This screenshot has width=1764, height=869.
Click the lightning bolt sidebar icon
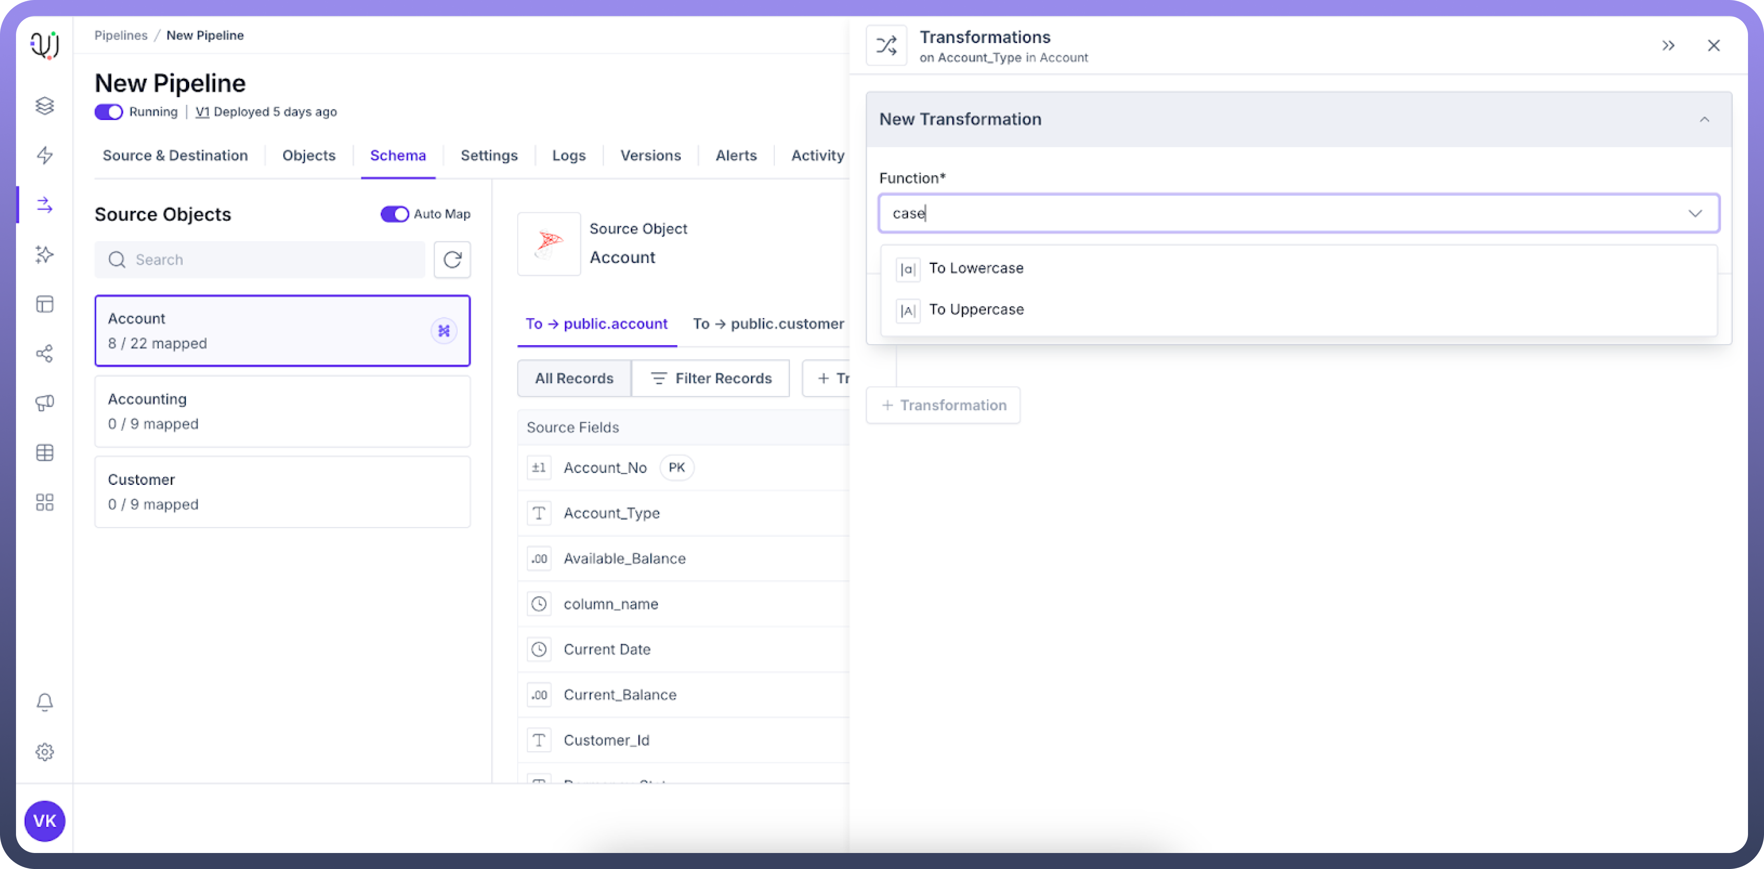tap(44, 156)
